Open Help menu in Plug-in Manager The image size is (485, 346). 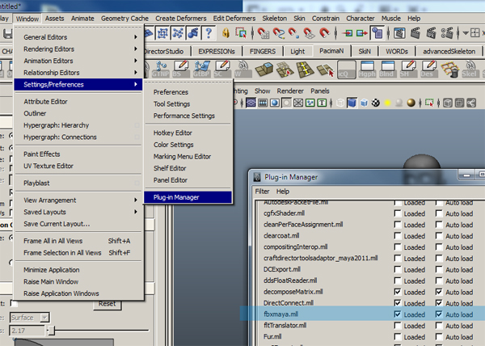[282, 192]
